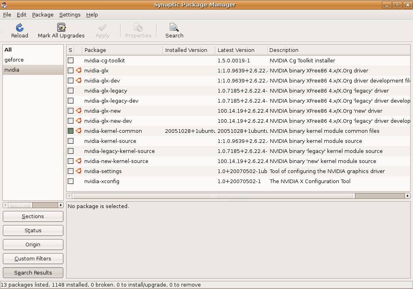Viewport: 413px width, 289px height.
Task: Click the Apply checkmark icon
Action: tap(102, 28)
